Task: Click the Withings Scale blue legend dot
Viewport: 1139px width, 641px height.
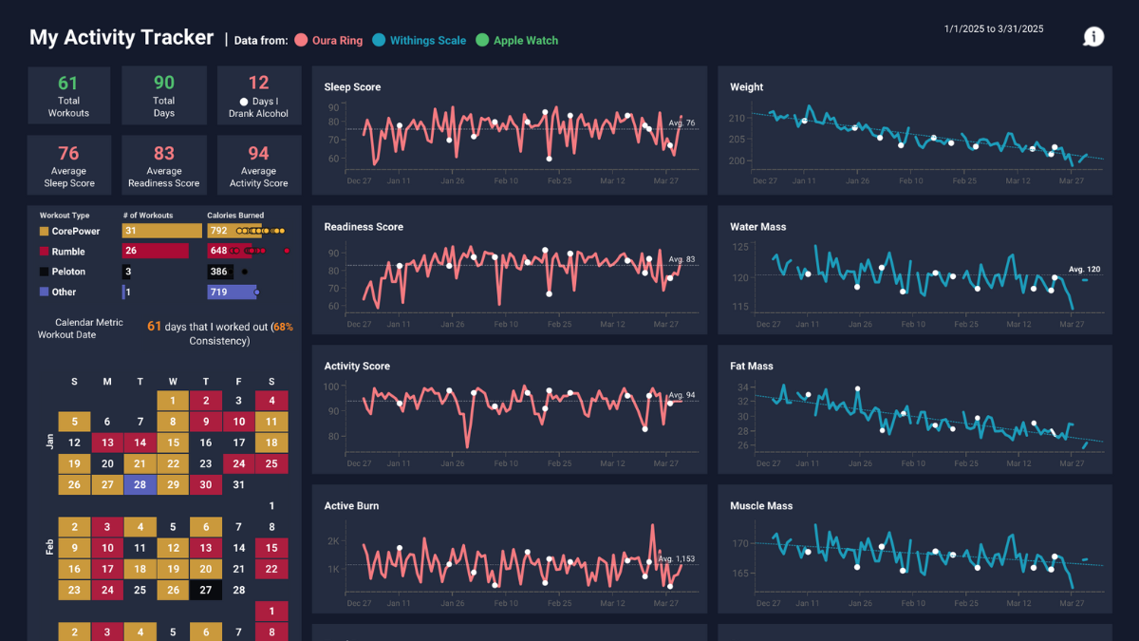Action: pyautogui.click(x=379, y=41)
